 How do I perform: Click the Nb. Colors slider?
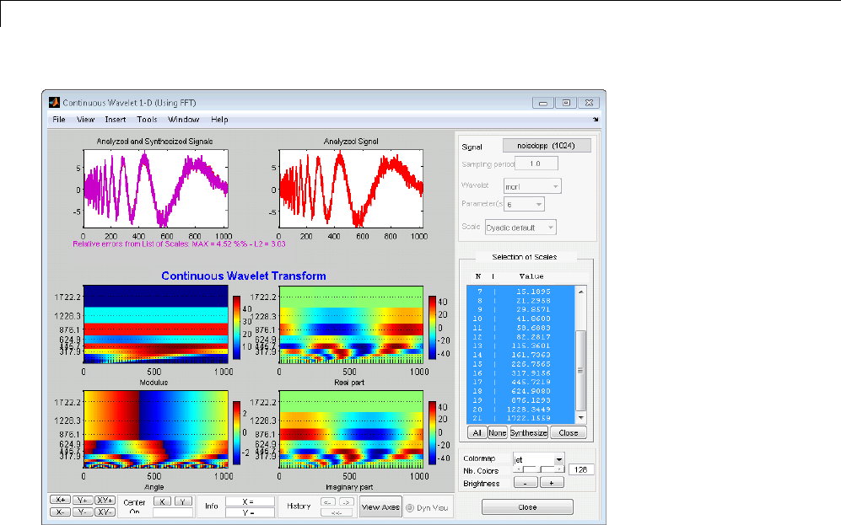[x=539, y=469]
